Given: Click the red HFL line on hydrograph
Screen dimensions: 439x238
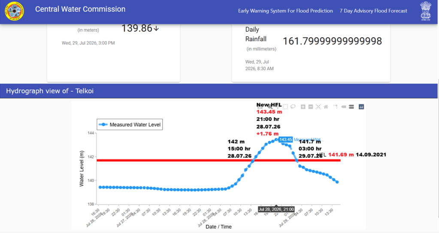Looking at the screenshot, I should pos(218,160).
